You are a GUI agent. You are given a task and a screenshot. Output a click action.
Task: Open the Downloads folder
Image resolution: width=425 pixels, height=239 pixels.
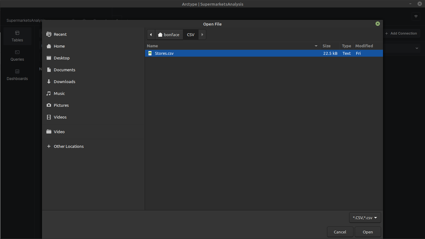pos(64,82)
